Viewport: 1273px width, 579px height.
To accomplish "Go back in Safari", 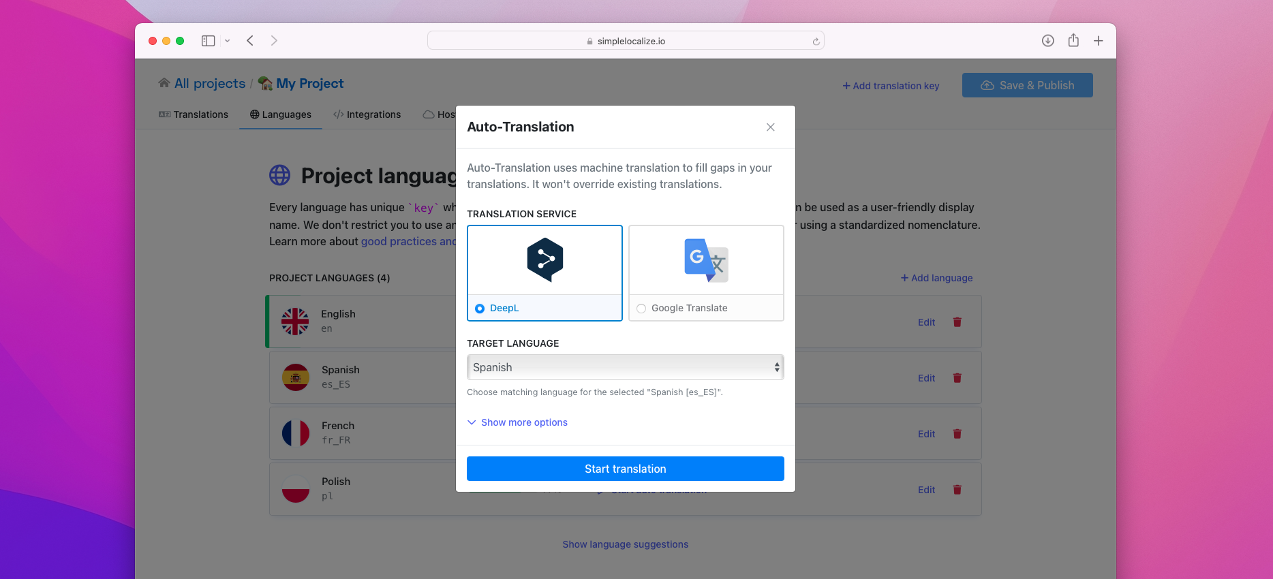I will tap(250, 41).
